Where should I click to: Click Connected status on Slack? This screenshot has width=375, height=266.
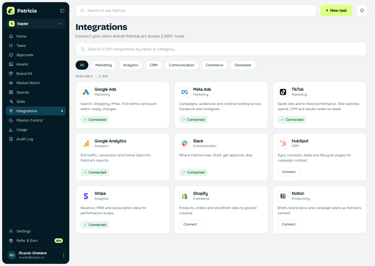coord(193,172)
